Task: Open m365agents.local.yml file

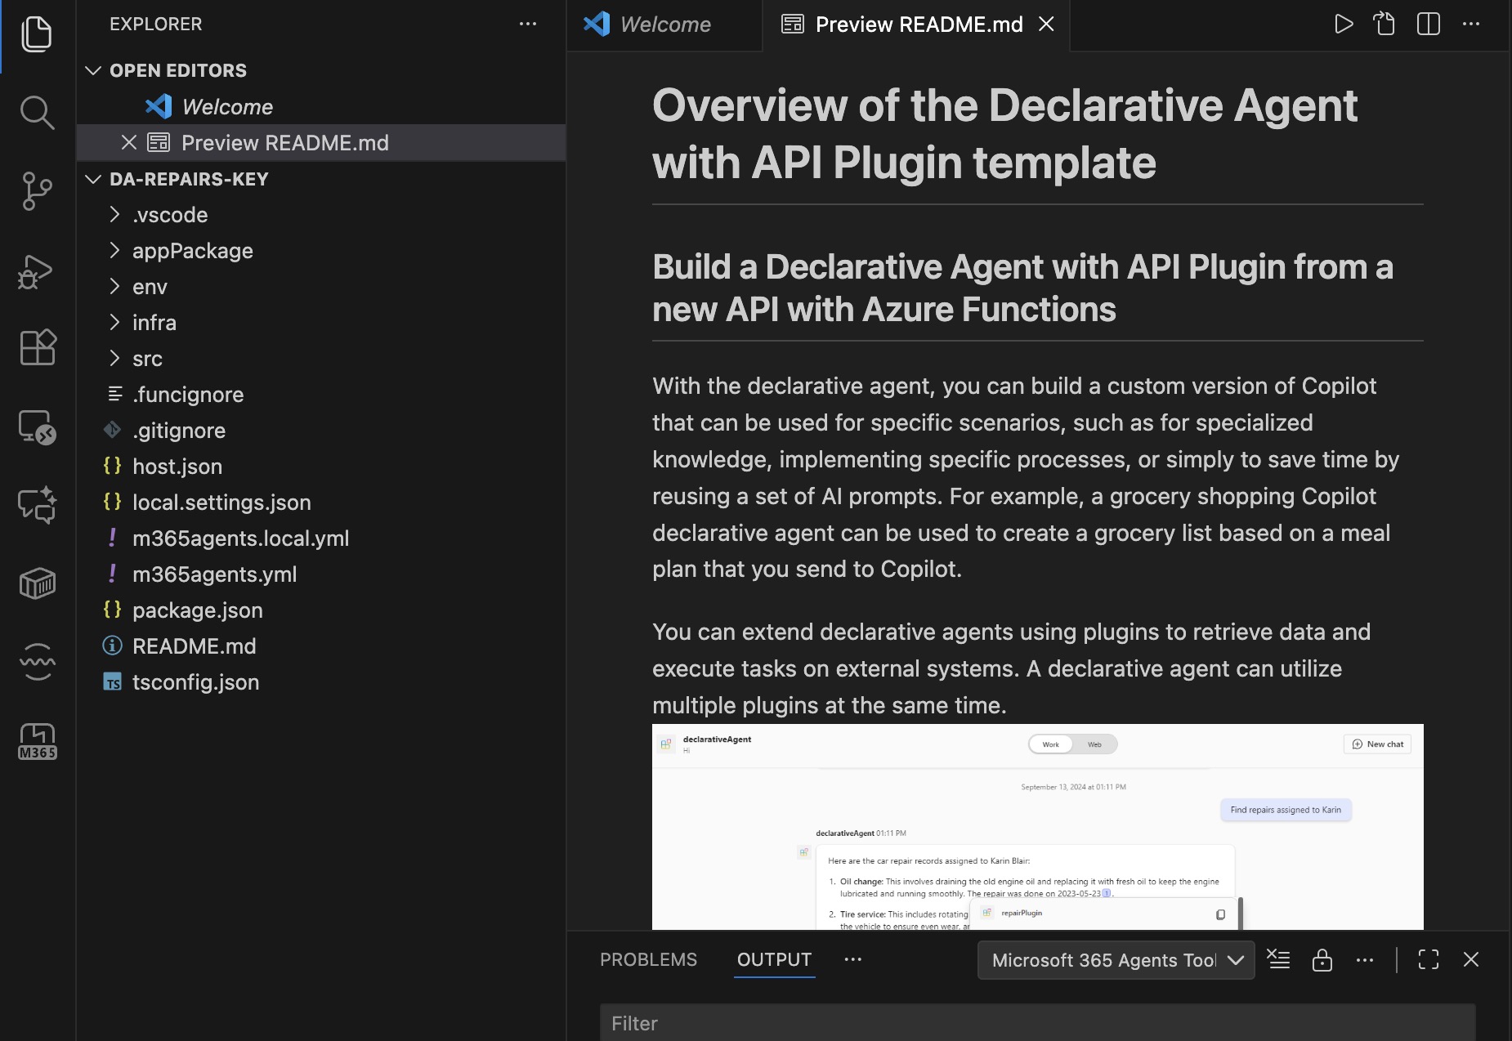Action: point(321,538)
